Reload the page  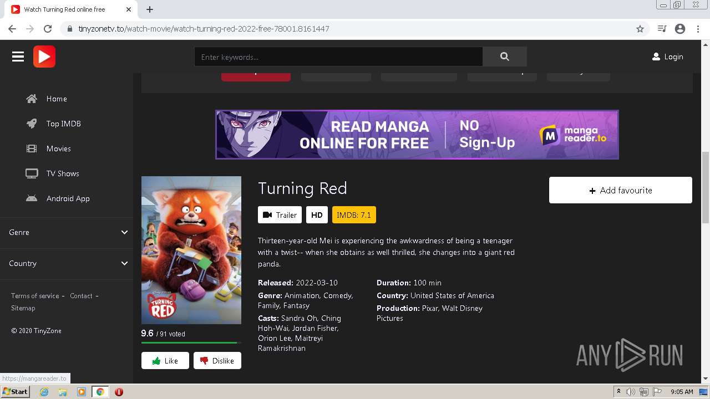(48, 29)
